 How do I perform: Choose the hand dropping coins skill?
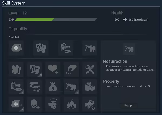pyautogui.click(x=71, y=69)
